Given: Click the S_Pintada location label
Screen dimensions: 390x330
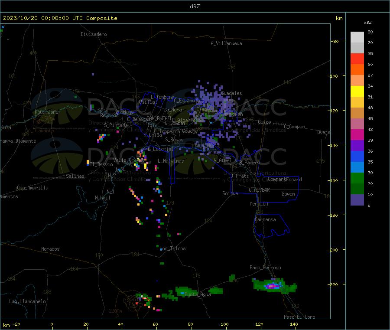Looking at the screenshot, I should (116, 125).
